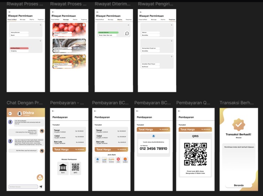Choose the Mandiri bank logo under Jenis Bank
The width and height of the screenshot is (263, 196).
point(104,160)
